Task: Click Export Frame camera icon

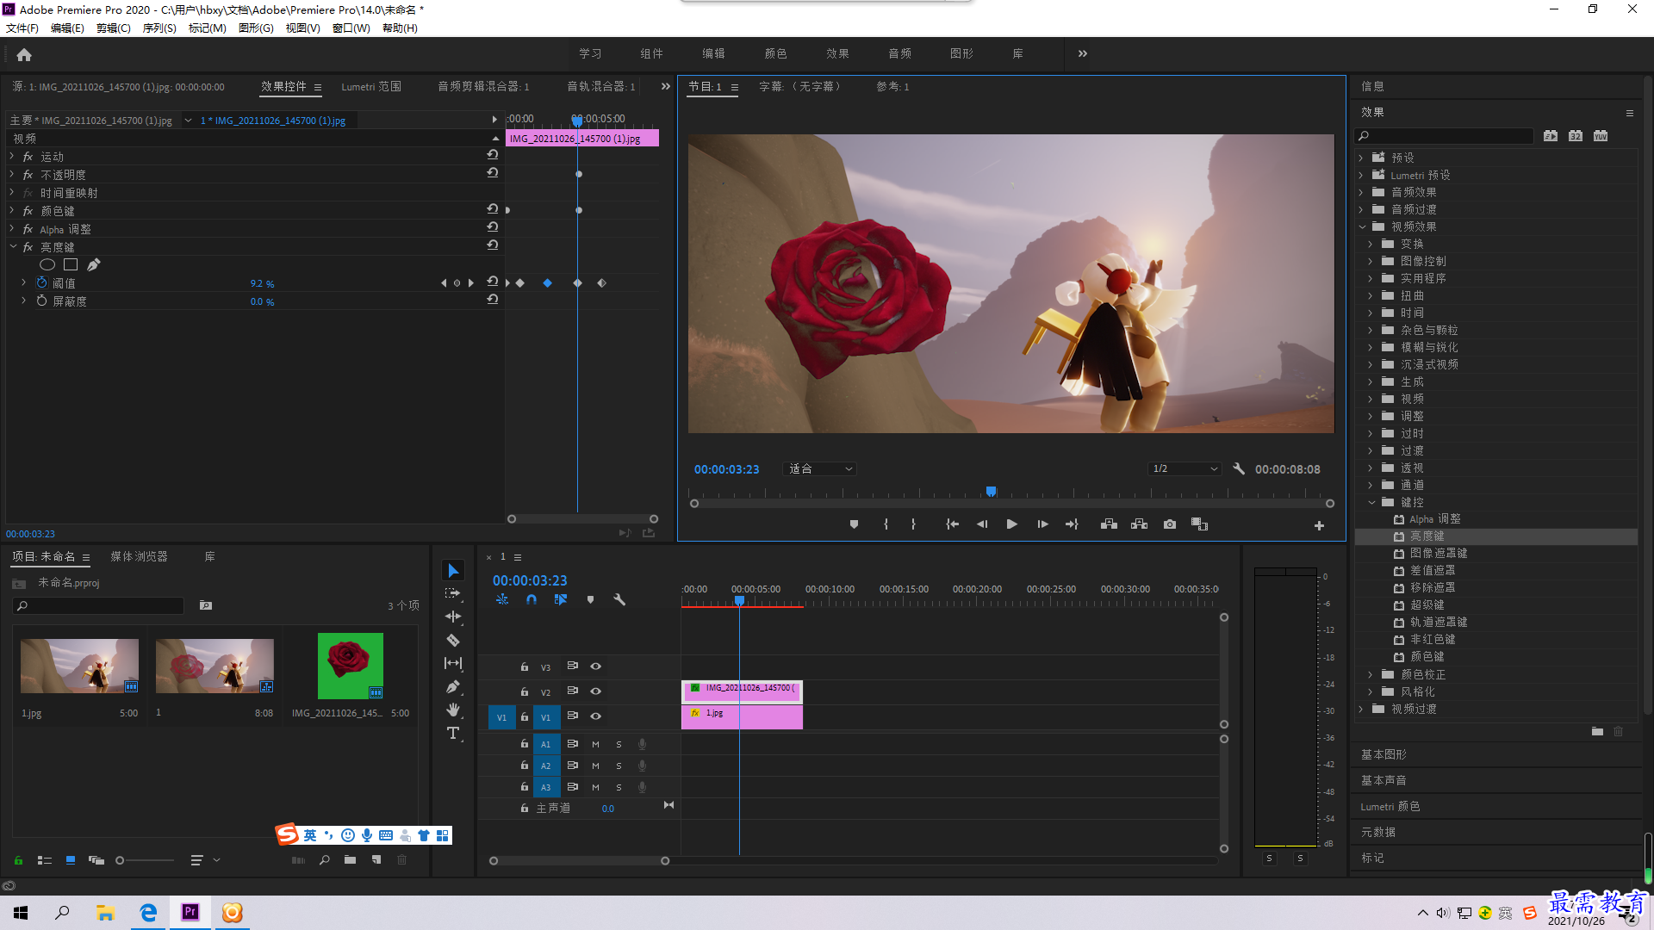Action: pos(1169,524)
